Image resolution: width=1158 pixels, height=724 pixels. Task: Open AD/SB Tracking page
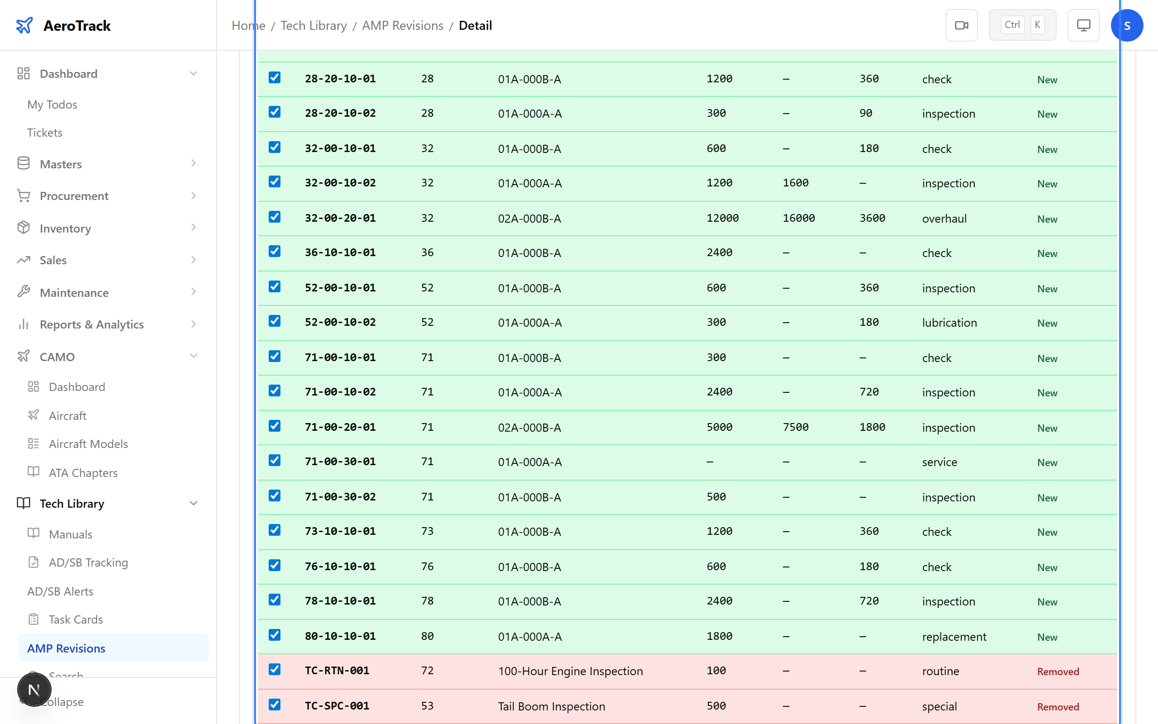click(x=88, y=562)
